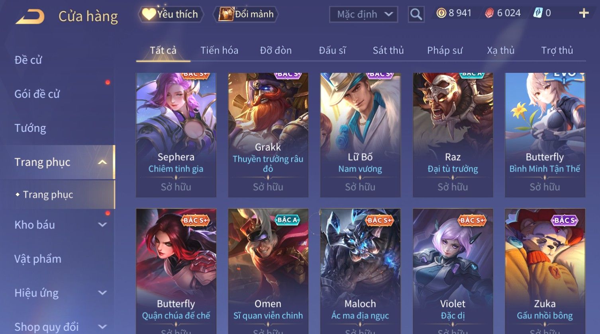This screenshot has width=600, height=334.
Task: Open the search magnifier icon
Action: [x=416, y=14]
